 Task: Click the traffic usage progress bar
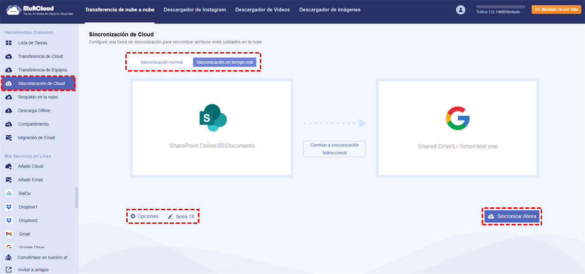pyautogui.click(x=501, y=7)
